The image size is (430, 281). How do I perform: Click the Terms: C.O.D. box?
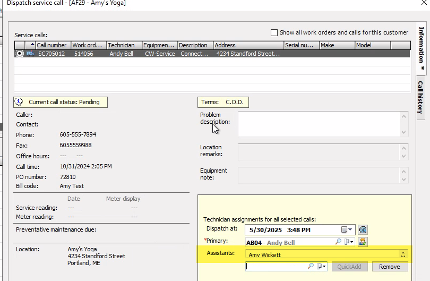[223, 102]
